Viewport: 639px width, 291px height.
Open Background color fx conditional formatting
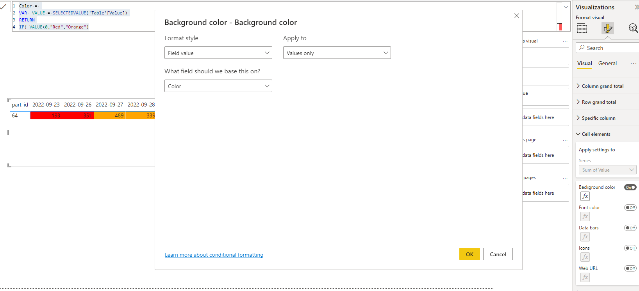(x=585, y=196)
